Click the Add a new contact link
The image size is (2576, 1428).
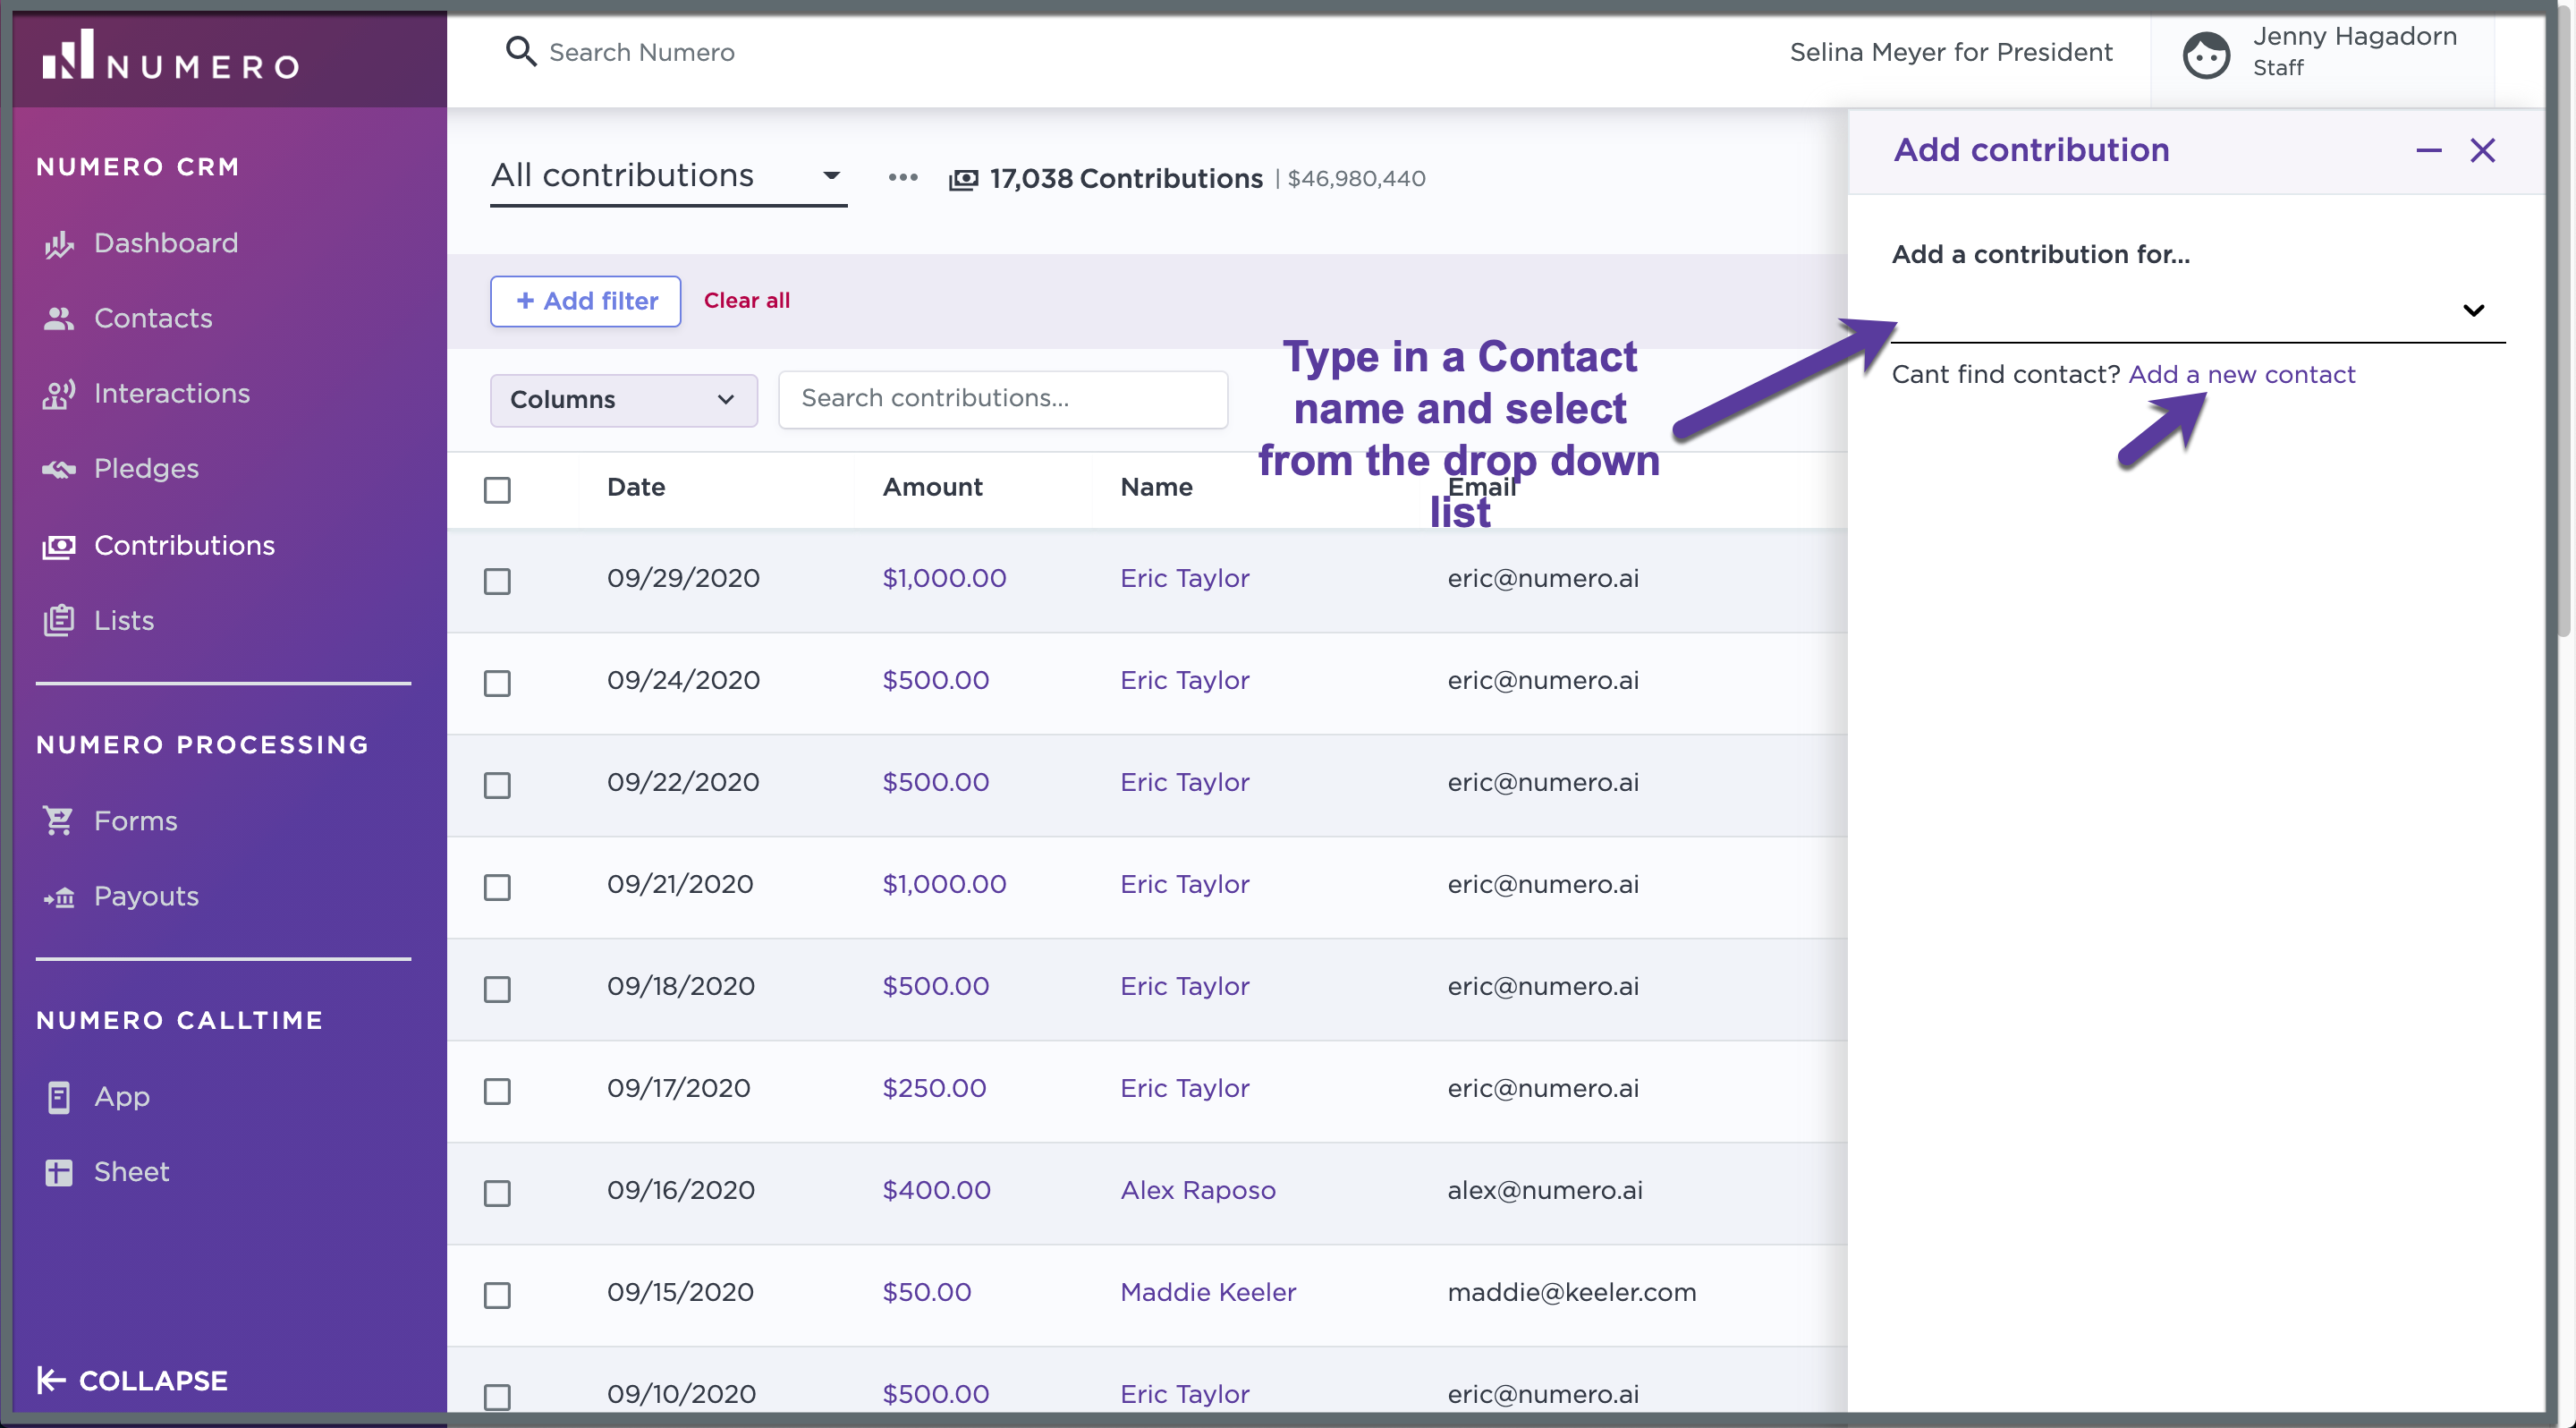click(x=2241, y=375)
